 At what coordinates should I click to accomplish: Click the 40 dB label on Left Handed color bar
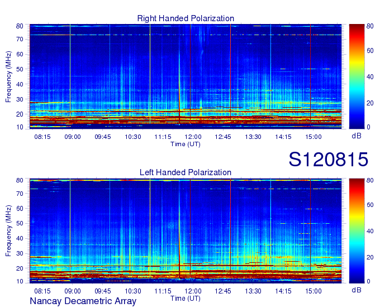370,231
